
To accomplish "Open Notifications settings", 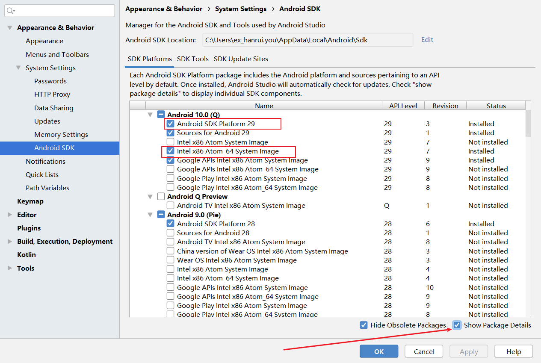I will click(45, 161).
